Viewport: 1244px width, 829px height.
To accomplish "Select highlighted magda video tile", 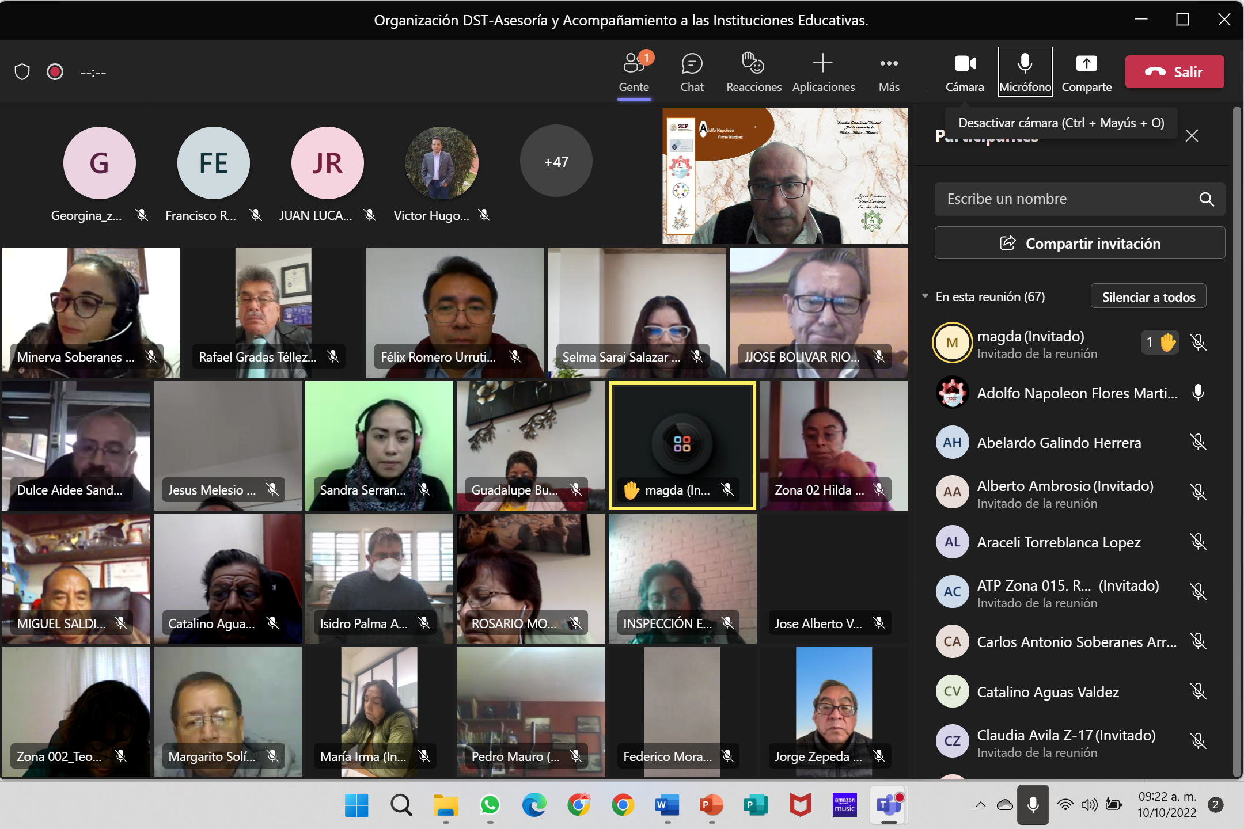I will tap(682, 446).
